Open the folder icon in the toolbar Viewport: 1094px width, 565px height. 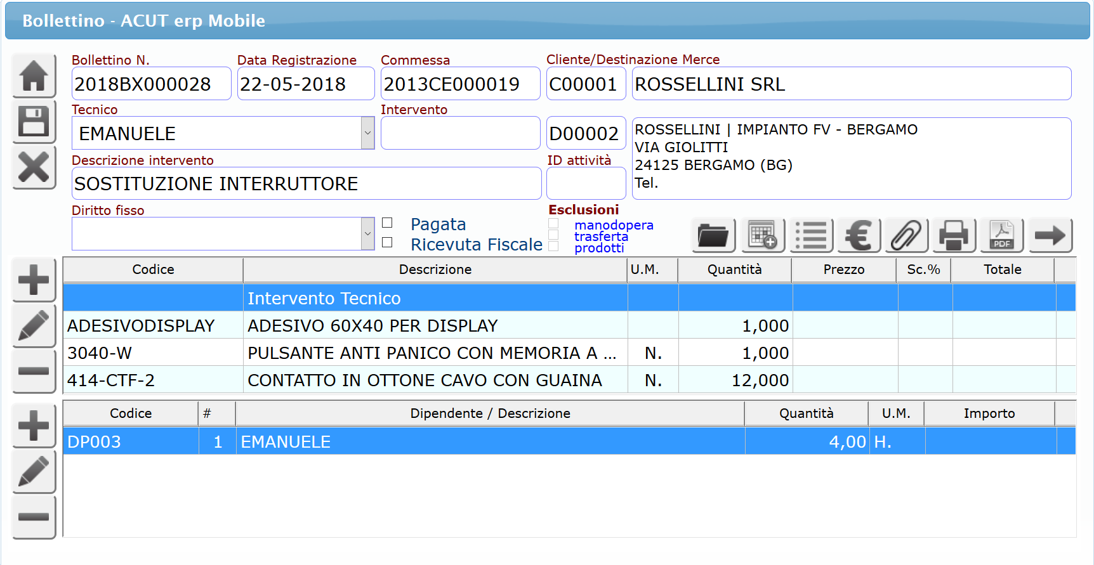713,236
